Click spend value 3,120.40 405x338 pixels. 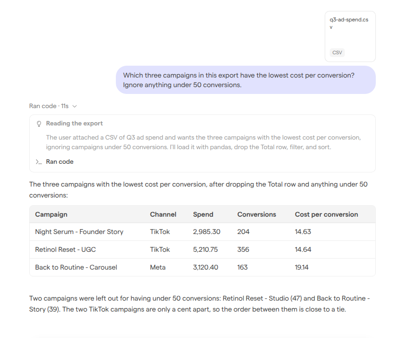(206, 267)
